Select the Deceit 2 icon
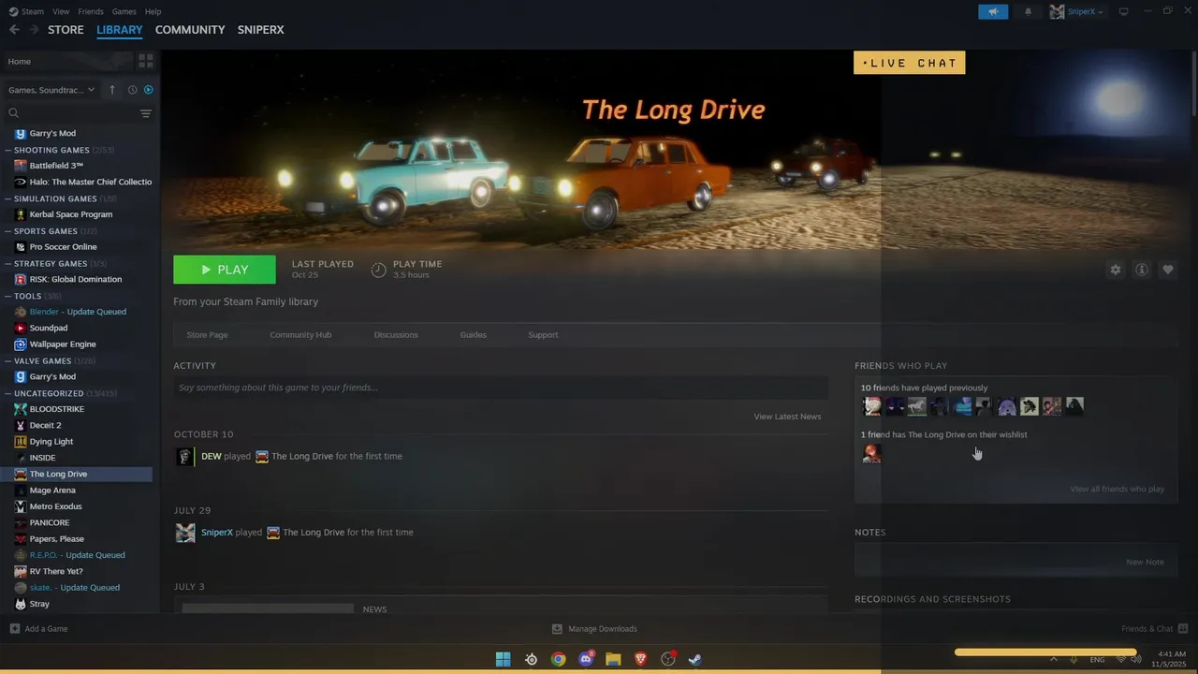This screenshot has height=674, width=1198. [x=21, y=425]
